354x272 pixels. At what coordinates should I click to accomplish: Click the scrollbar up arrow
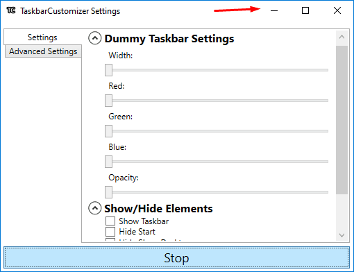tap(342, 37)
